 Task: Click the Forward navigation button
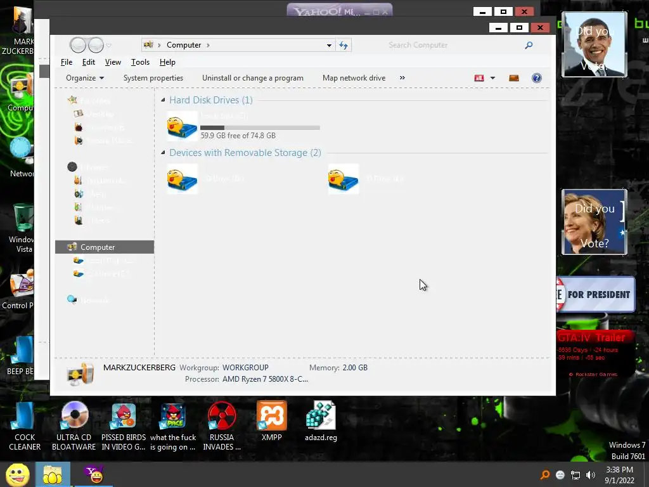coord(96,45)
